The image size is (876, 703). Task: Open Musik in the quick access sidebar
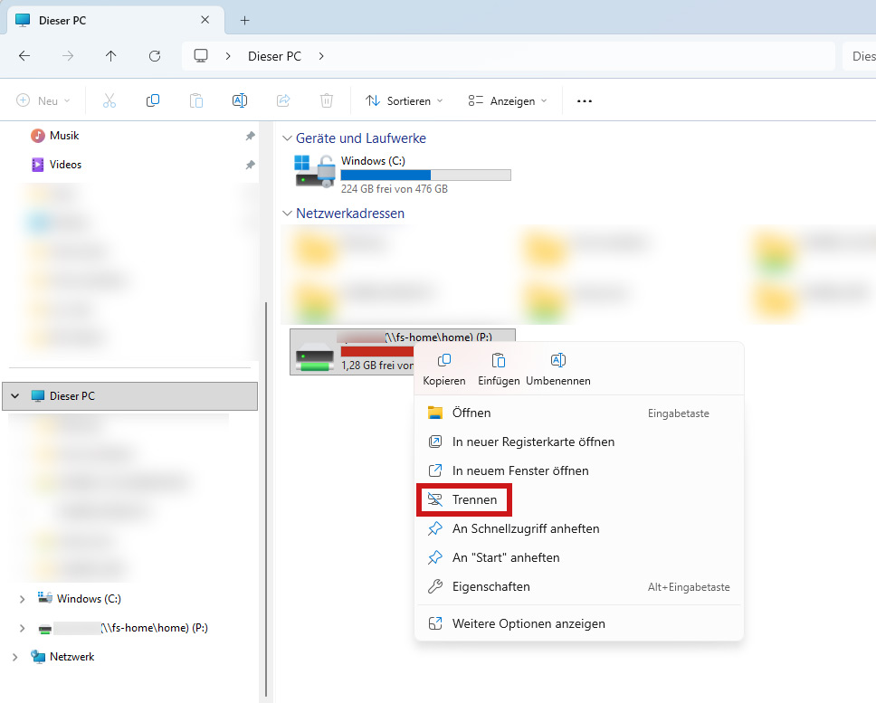coord(64,136)
